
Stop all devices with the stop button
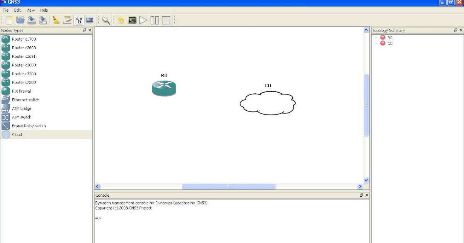(x=166, y=20)
